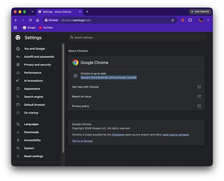
Task: Open a new tab with plus button
Action: (x=87, y=12)
